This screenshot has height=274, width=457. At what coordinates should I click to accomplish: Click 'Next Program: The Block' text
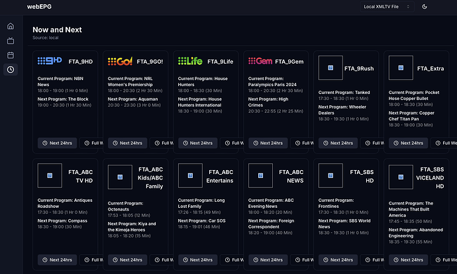(63, 99)
